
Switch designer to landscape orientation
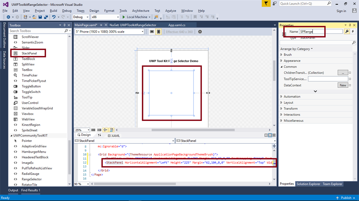[x=152, y=32]
